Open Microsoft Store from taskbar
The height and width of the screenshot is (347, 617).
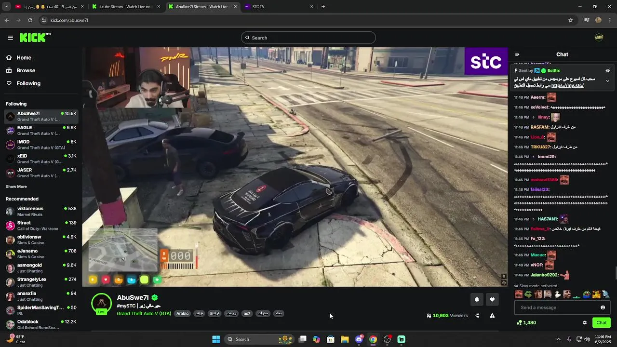tap(331, 339)
